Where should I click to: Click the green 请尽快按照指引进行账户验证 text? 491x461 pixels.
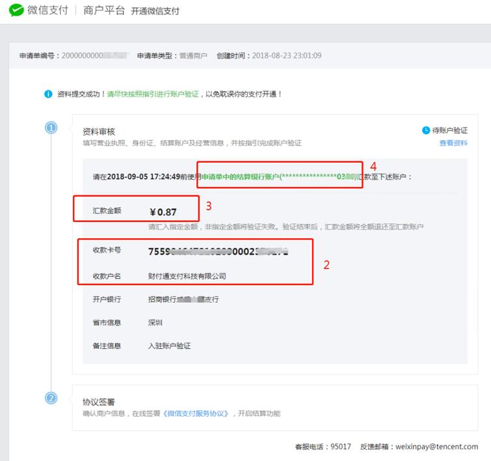153,94
